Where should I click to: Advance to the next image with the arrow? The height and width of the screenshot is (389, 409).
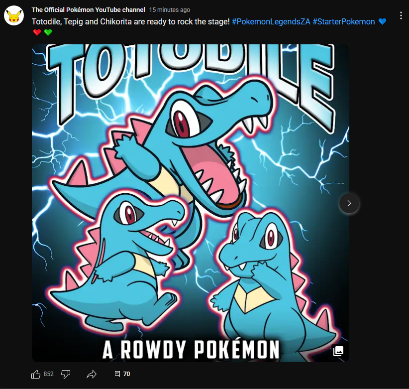click(x=349, y=203)
